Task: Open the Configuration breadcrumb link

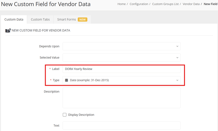Action: [x=139, y=4]
